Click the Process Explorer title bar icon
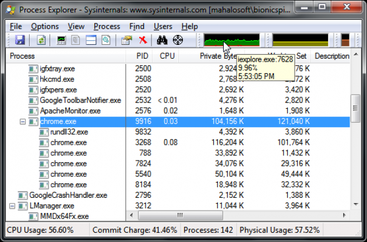The image size is (367, 242). tap(10, 10)
